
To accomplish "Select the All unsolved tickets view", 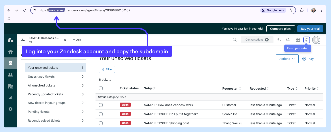I will [x=55, y=85].
